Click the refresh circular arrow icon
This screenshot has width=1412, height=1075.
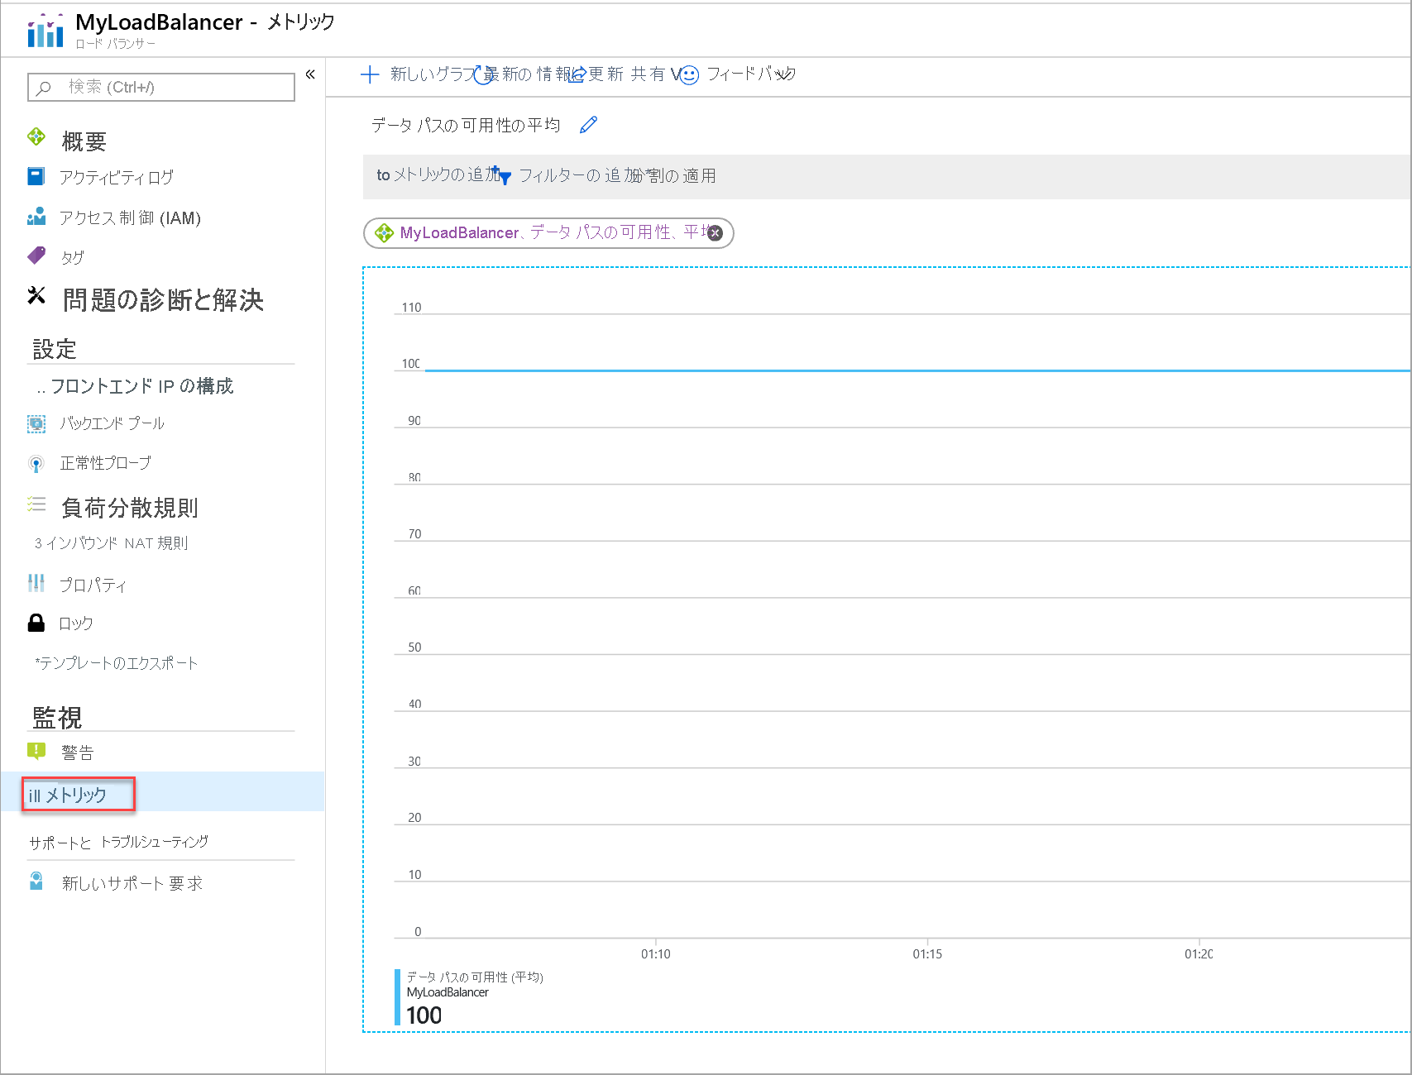483,75
